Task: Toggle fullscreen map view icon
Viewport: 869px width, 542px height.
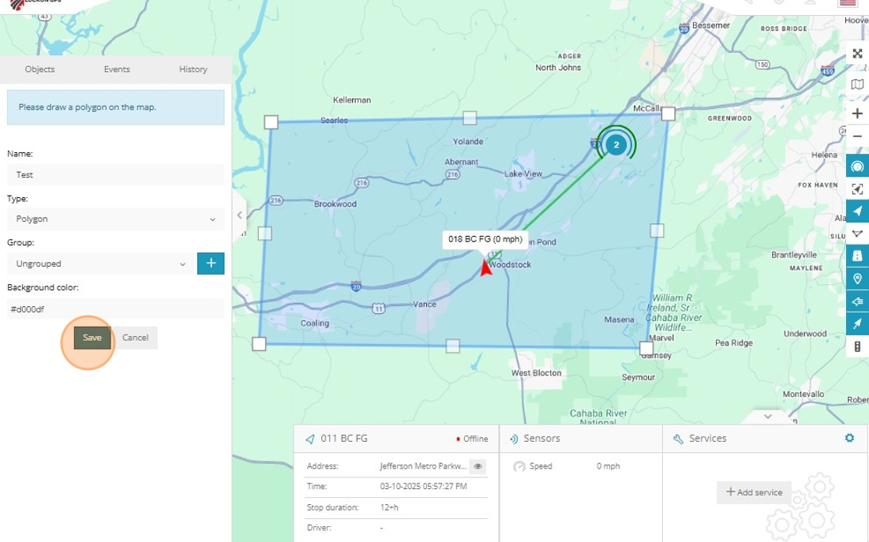Action: click(x=857, y=54)
